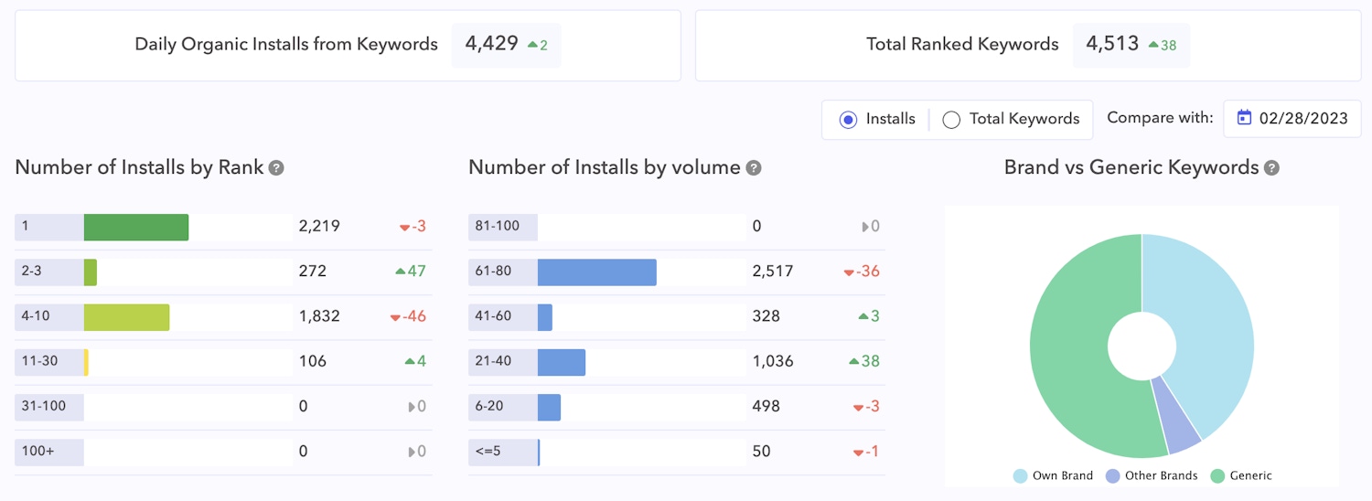1372x501 pixels.
Task: Click the calendar icon in date field
Action: pyautogui.click(x=1244, y=118)
